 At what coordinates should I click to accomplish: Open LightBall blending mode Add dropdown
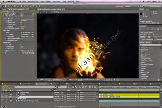tap(59, 95)
